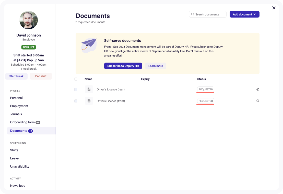Screen dimensions: 283x194
Task: Click the document icon beside Driver's Licence (rear)
Action: point(89,89)
